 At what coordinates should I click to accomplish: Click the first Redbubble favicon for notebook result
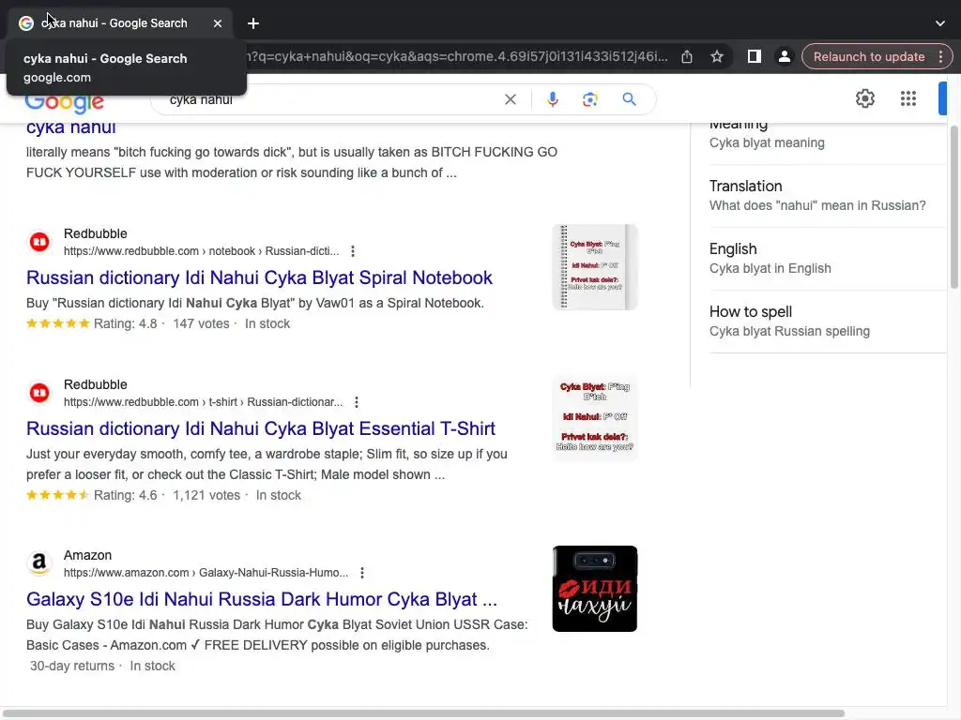coord(39,242)
